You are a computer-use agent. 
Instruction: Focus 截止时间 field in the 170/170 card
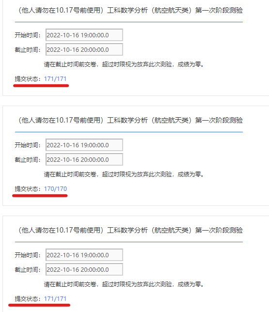pos(84,159)
